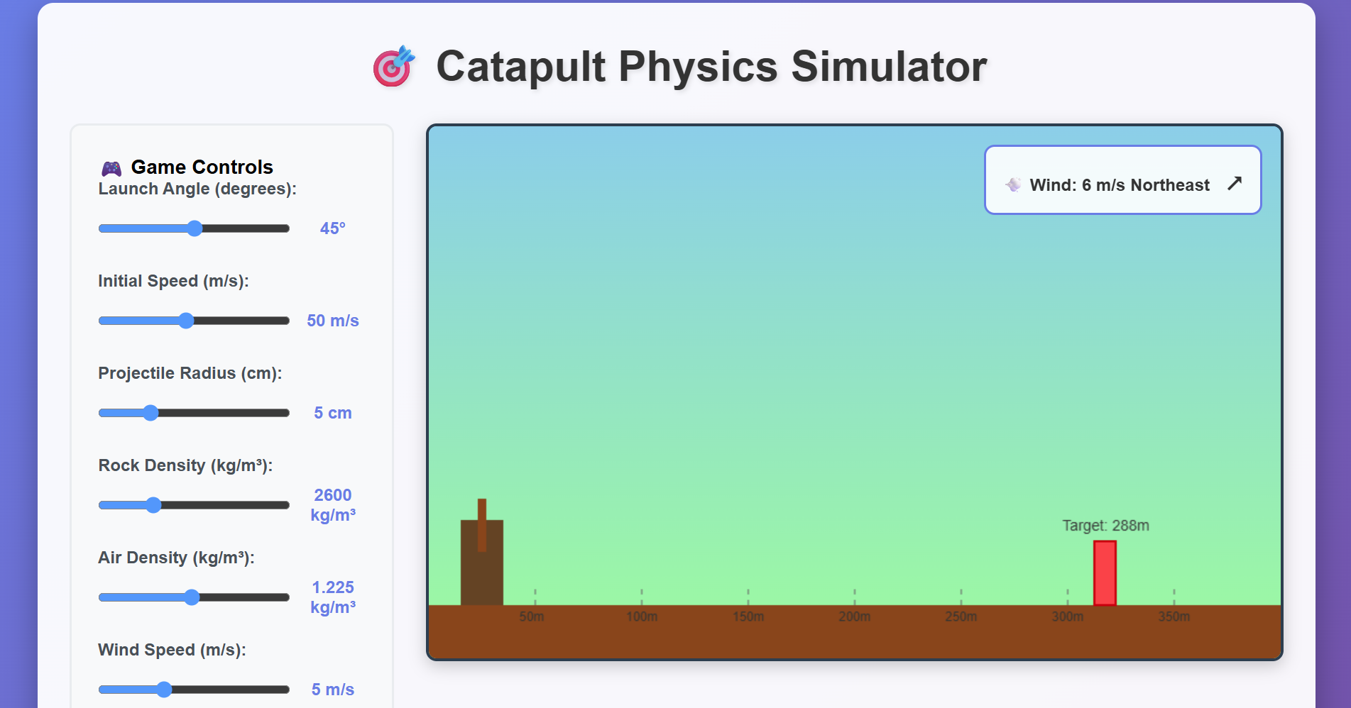This screenshot has width=1351, height=708.
Task: Click the Initial Speed slider handle
Action: coord(186,321)
